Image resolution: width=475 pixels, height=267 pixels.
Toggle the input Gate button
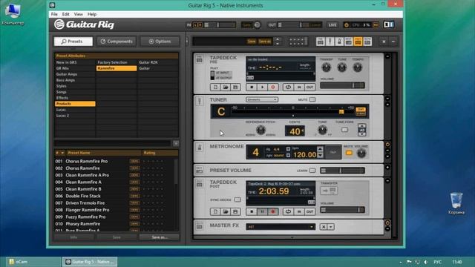[247, 24]
